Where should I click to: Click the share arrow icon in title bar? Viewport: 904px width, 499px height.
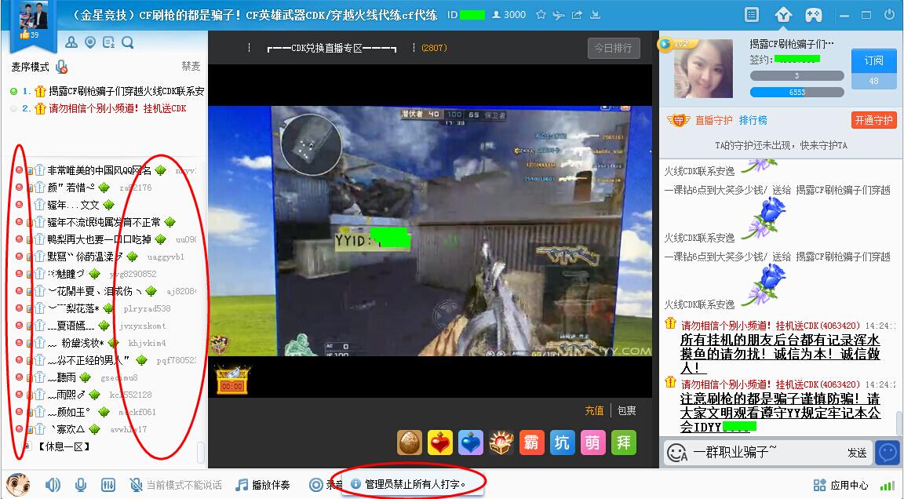coord(577,15)
